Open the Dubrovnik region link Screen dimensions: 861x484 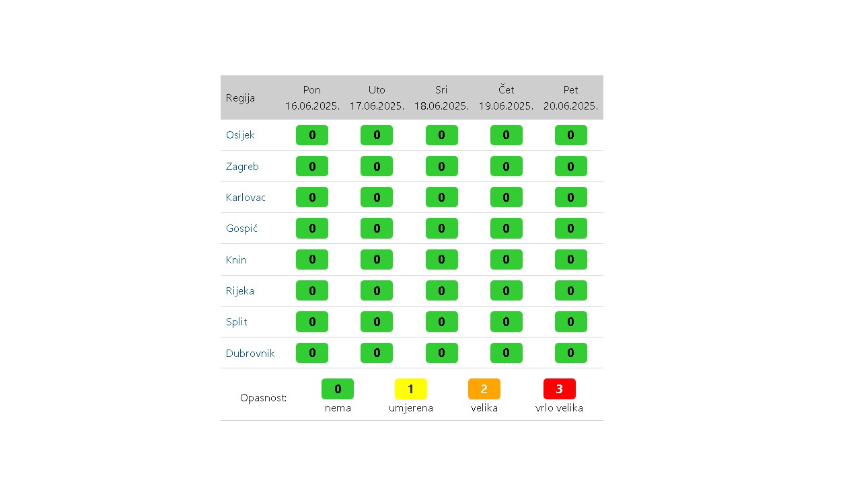click(250, 353)
